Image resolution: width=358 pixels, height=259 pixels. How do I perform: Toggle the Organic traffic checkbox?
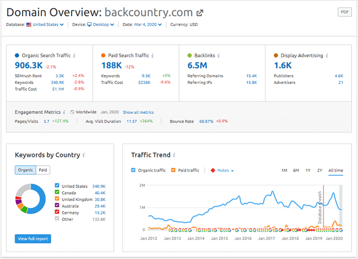tap(134, 170)
